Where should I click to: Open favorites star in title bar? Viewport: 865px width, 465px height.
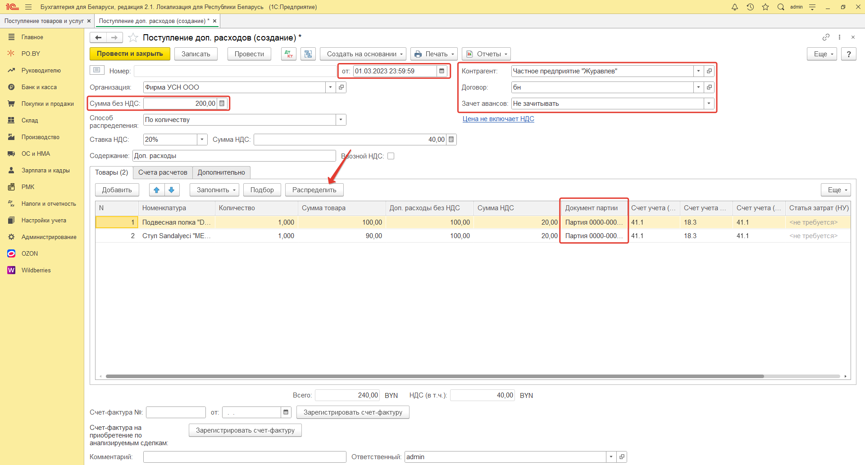[x=765, y=7]
